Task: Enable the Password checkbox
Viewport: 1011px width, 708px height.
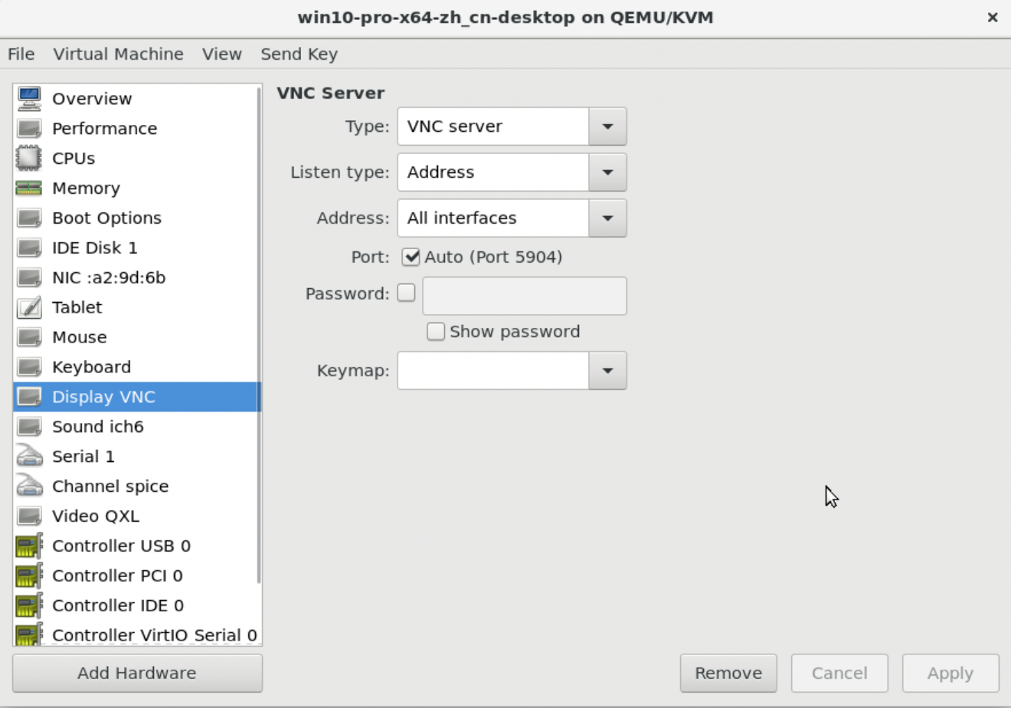Action: pyautogui.click(x=407, y=293)
